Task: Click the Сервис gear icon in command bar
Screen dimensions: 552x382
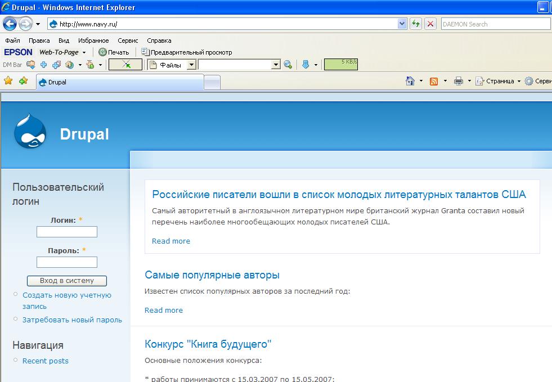Action: coord(529,82)
